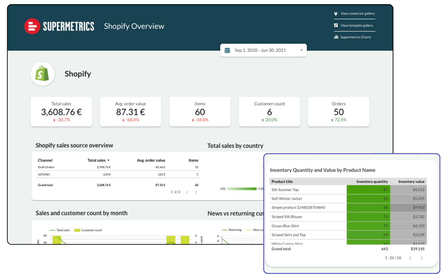Open View template gallery link

point(357,25)
